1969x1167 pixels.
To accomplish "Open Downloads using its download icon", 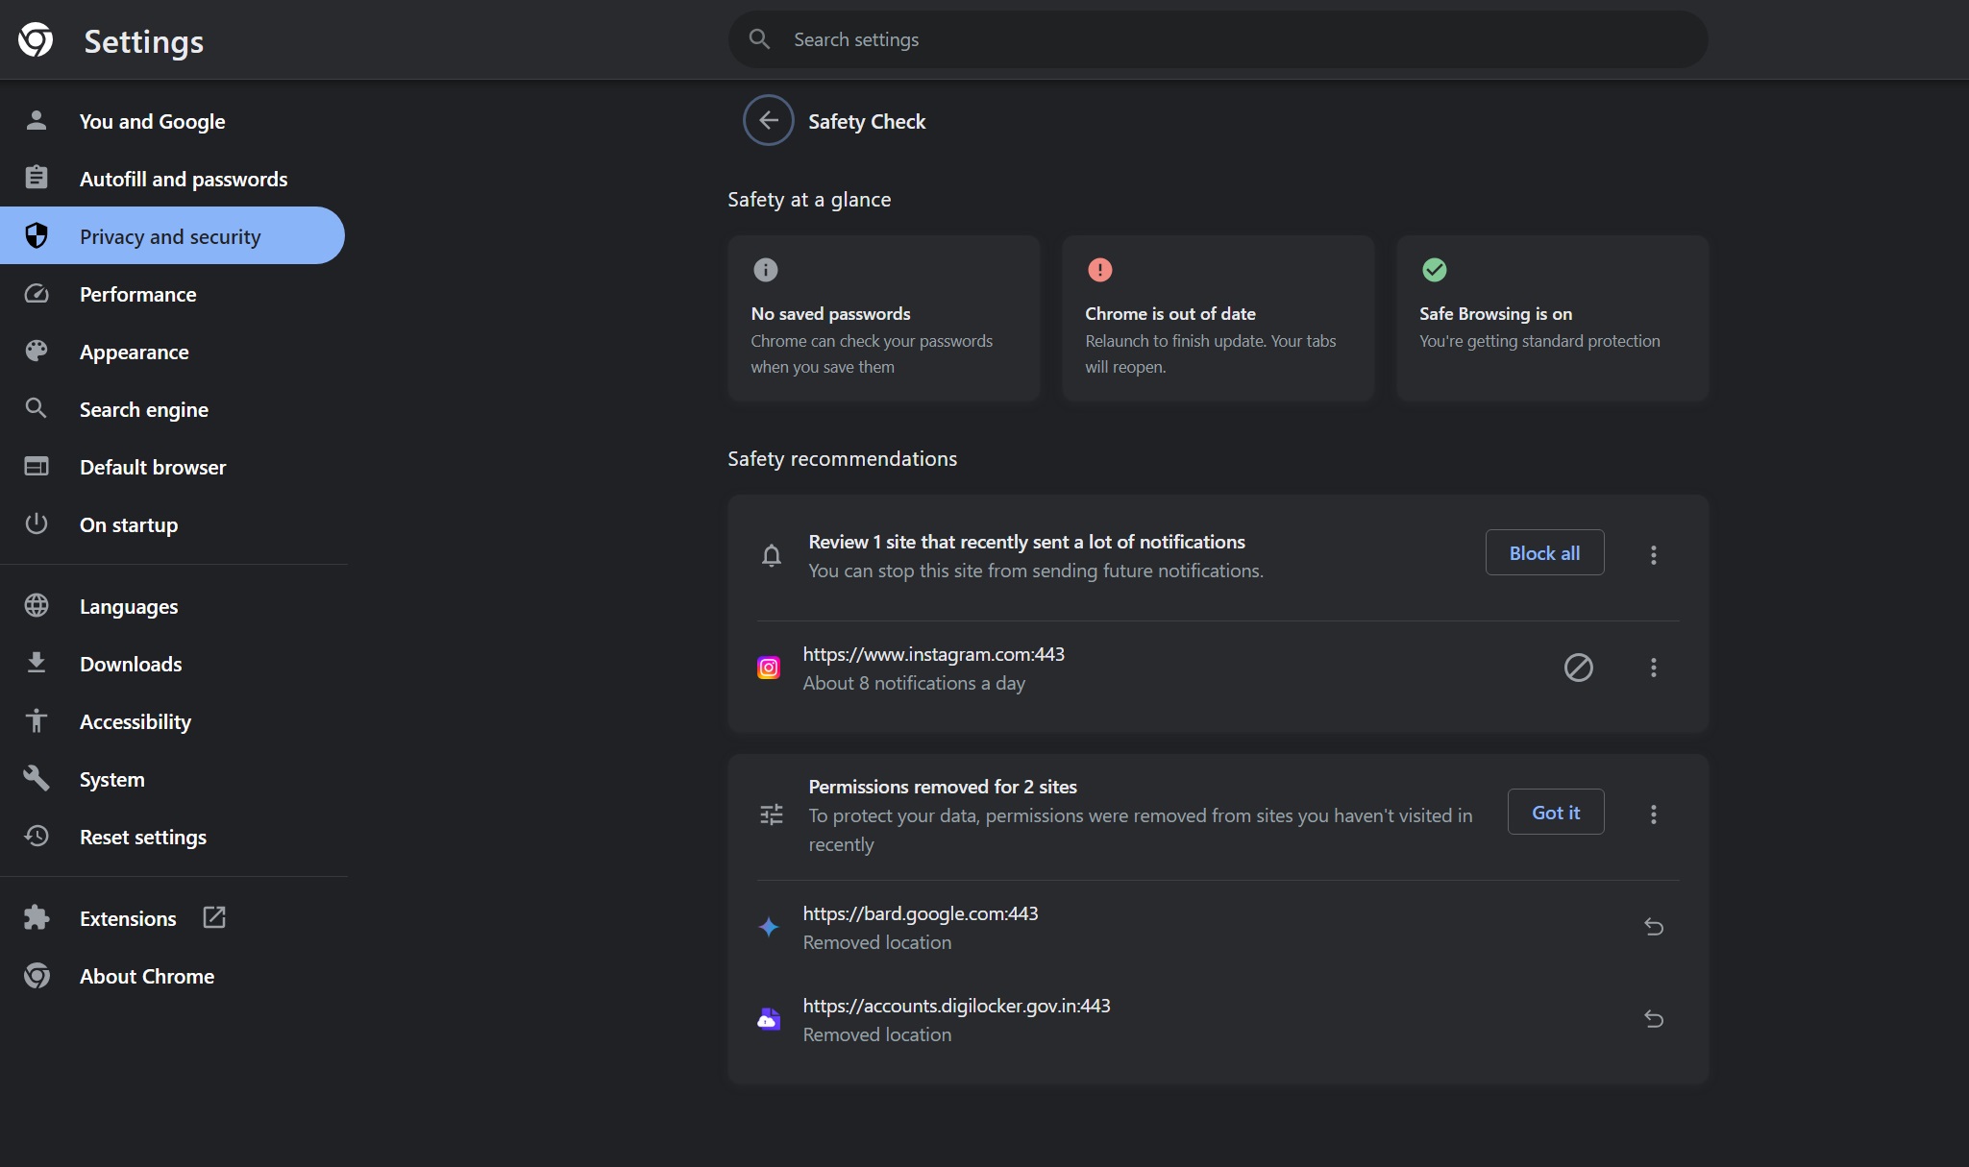I will (37, 663).
